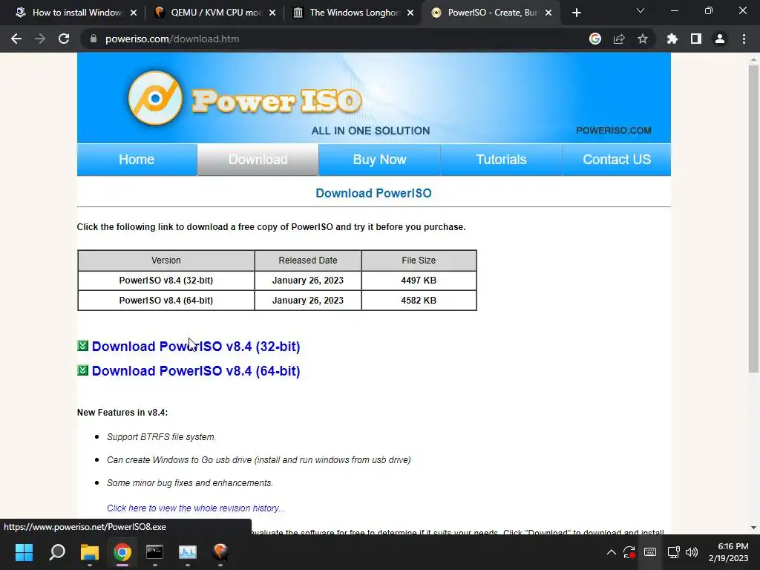
Task: Bookmark this page with star icon
Action: coord(643,39)
